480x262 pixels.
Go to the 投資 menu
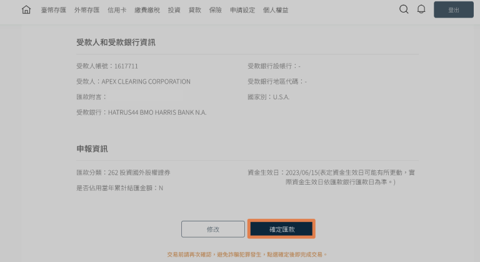click(174, 11)
